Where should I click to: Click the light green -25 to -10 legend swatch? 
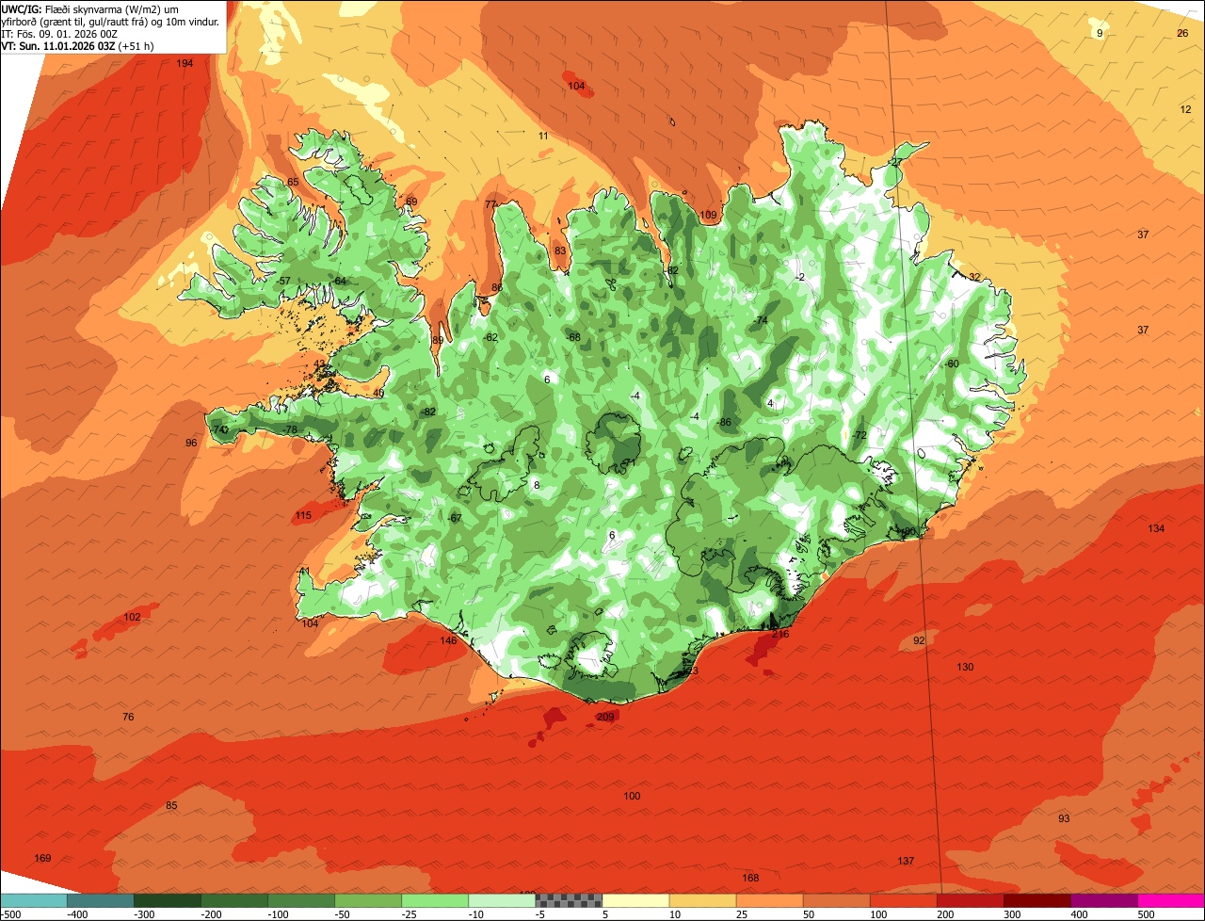click(x=435, y=900)
